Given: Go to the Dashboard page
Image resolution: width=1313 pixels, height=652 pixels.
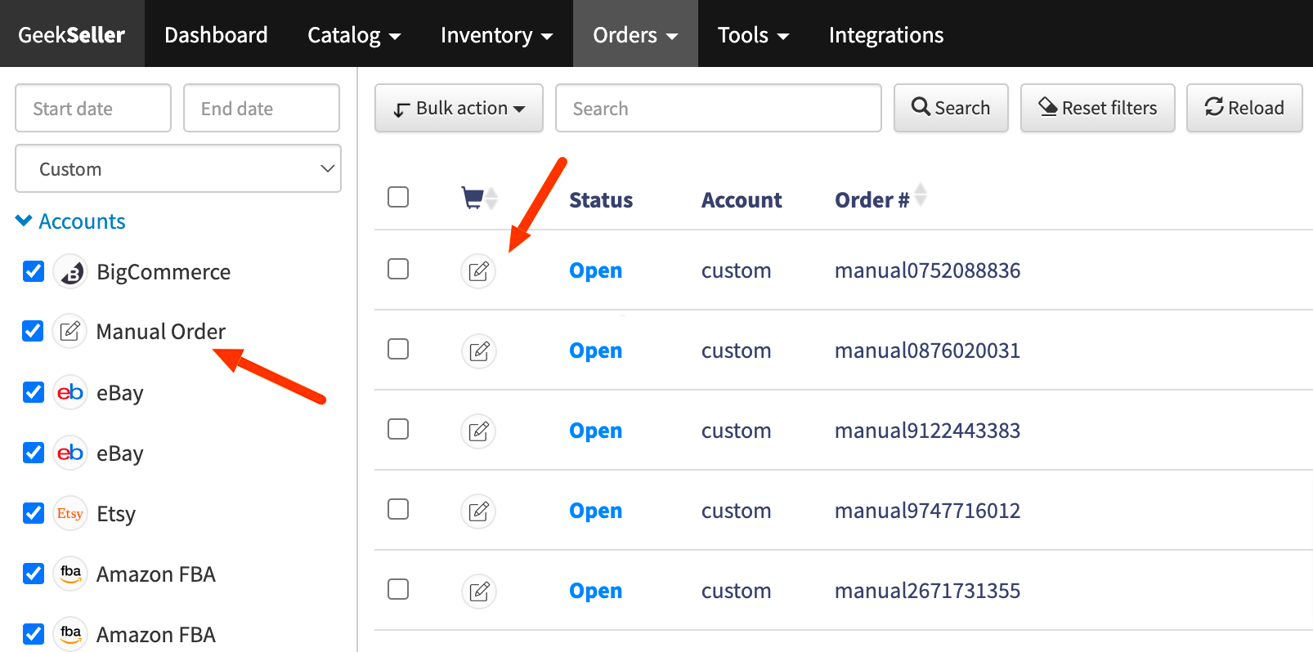Looking at the screenshot, I should (216, 34).
